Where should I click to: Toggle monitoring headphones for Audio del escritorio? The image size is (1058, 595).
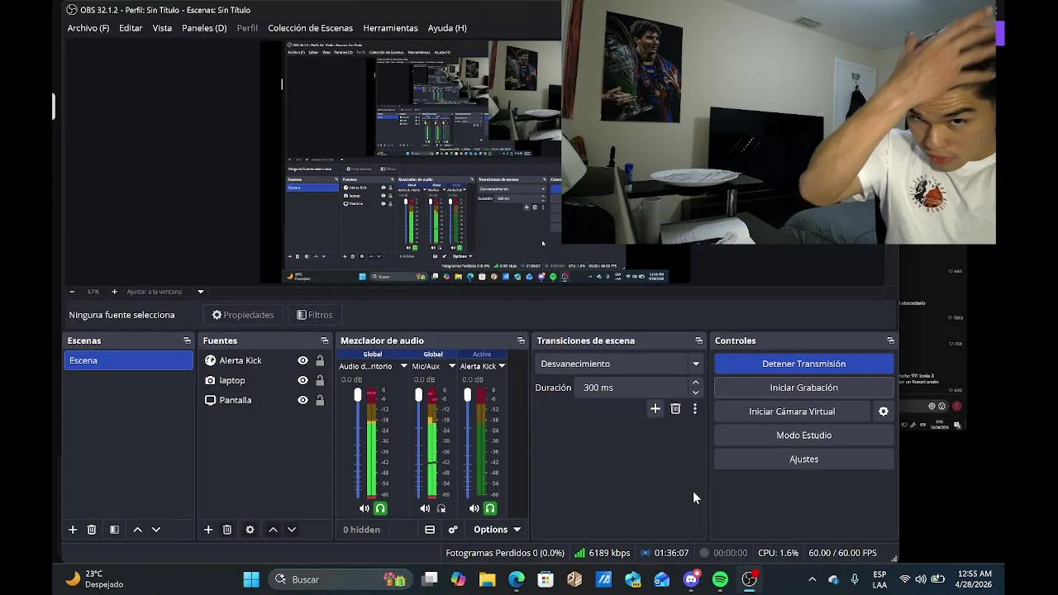click(380, 508)
